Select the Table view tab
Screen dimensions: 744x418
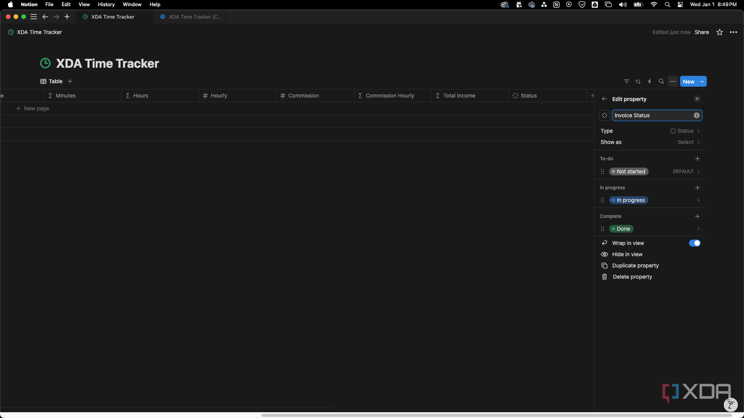(52, 81)
